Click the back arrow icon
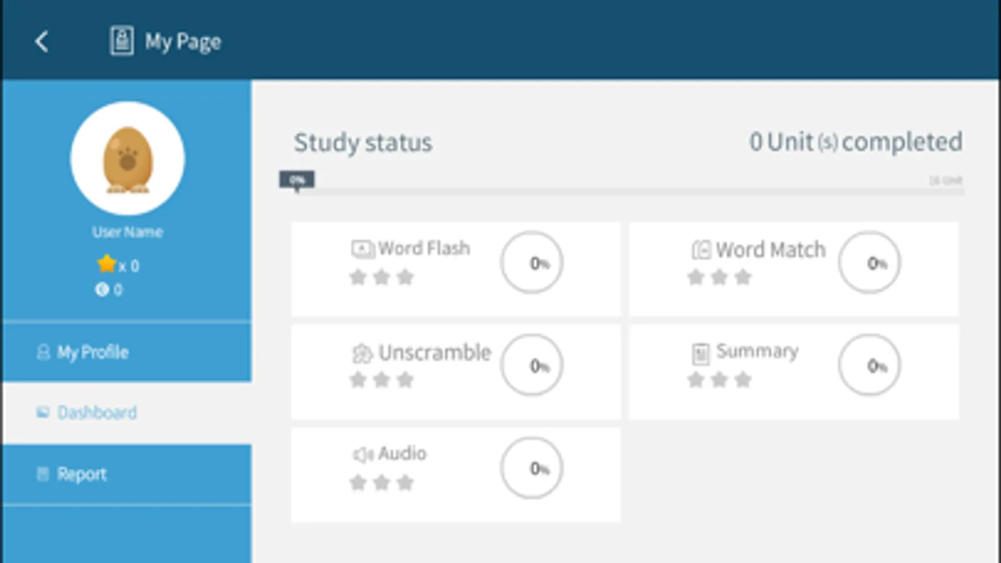Image resolution: width=1001 pixels, height=563 pixels. point(42,42)
